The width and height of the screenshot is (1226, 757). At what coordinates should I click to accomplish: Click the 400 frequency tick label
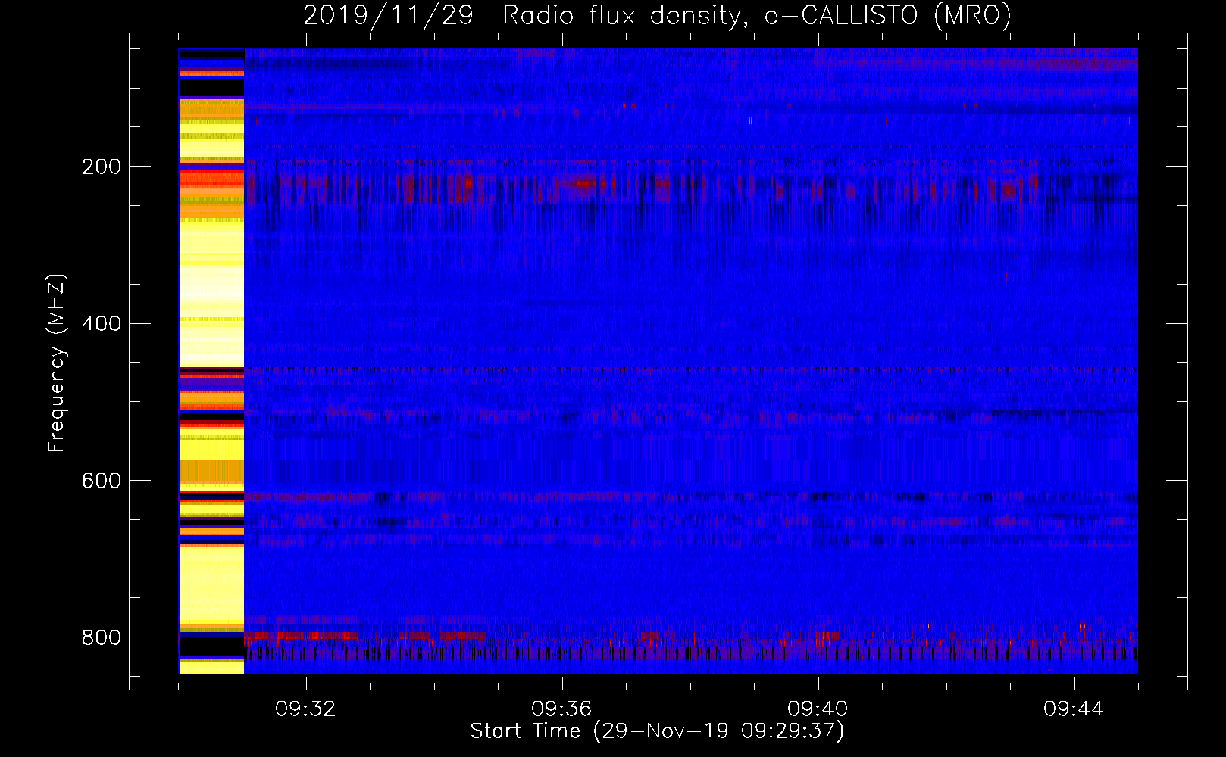[101, 324]
